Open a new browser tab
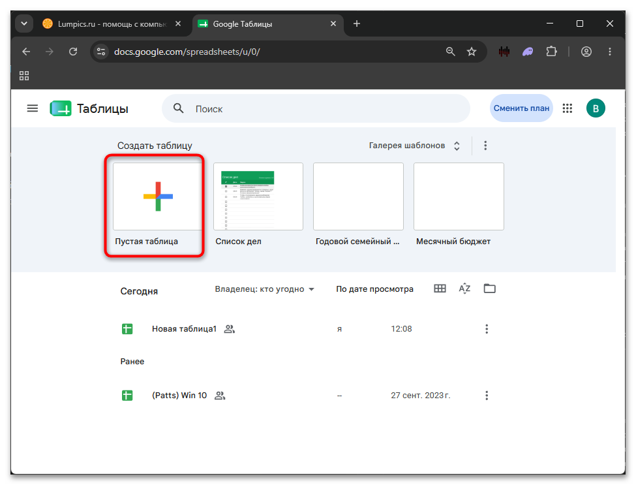 (357, 24)
